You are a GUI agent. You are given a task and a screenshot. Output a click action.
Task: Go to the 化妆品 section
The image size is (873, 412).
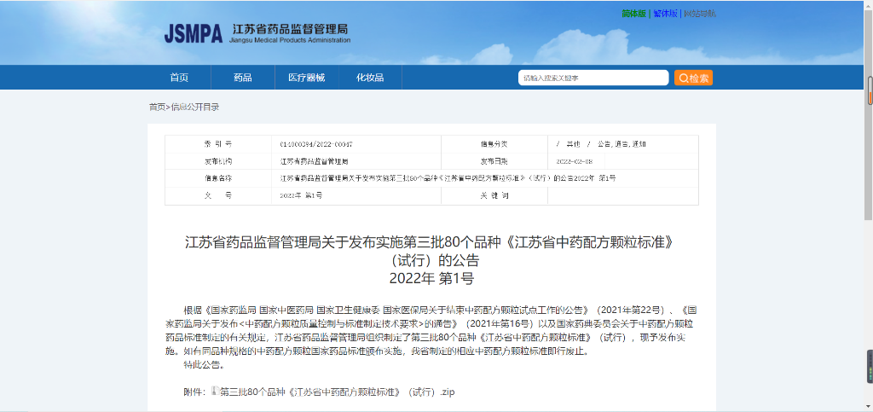370,78
